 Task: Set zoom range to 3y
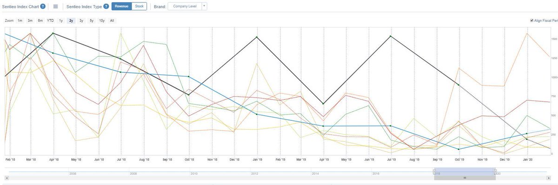click(x=81, y=21)
